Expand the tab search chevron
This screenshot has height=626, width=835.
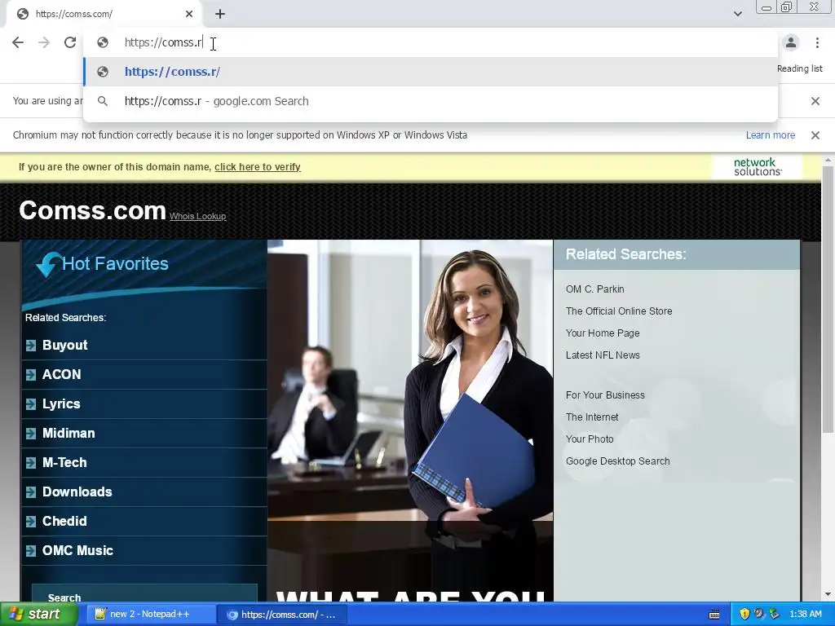tap(737, 14)
